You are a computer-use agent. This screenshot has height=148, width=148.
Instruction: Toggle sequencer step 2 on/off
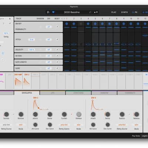point(74,24)
